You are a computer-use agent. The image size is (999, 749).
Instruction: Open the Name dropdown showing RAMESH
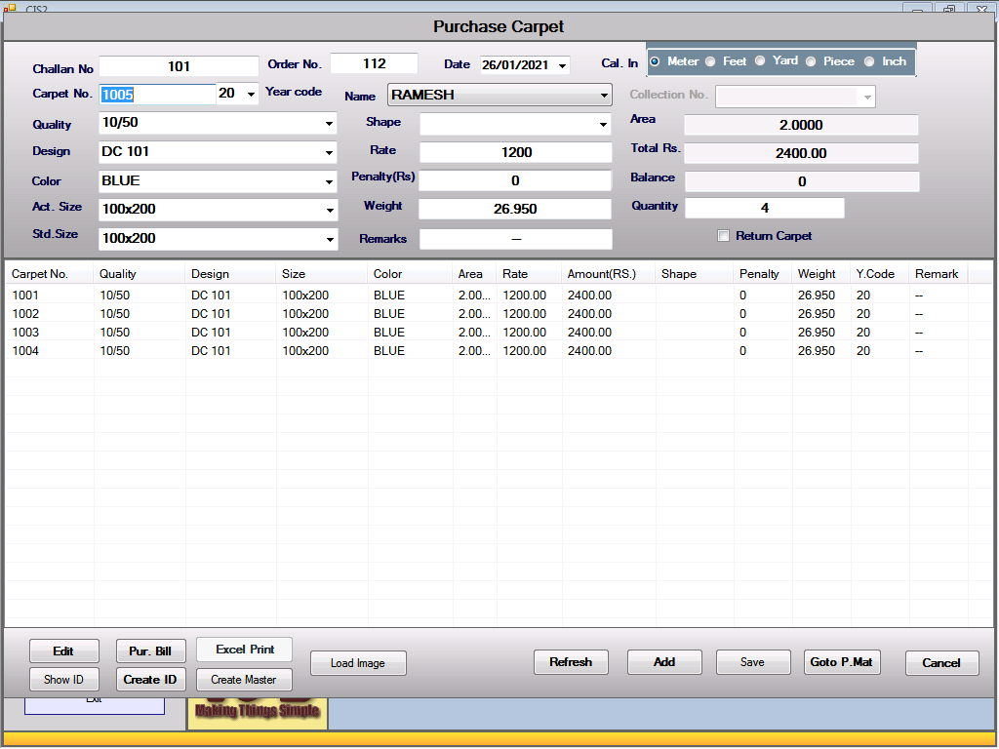pos(604,96)
